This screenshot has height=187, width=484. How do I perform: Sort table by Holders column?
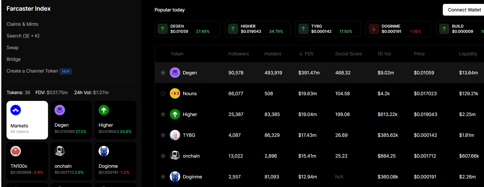(x=273, y=54)
